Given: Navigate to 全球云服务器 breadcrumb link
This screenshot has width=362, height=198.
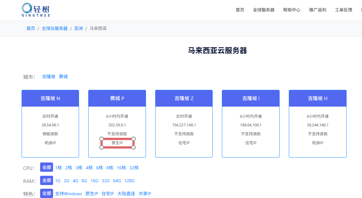Looking at the screenshot, I should [x=55, y=28].
